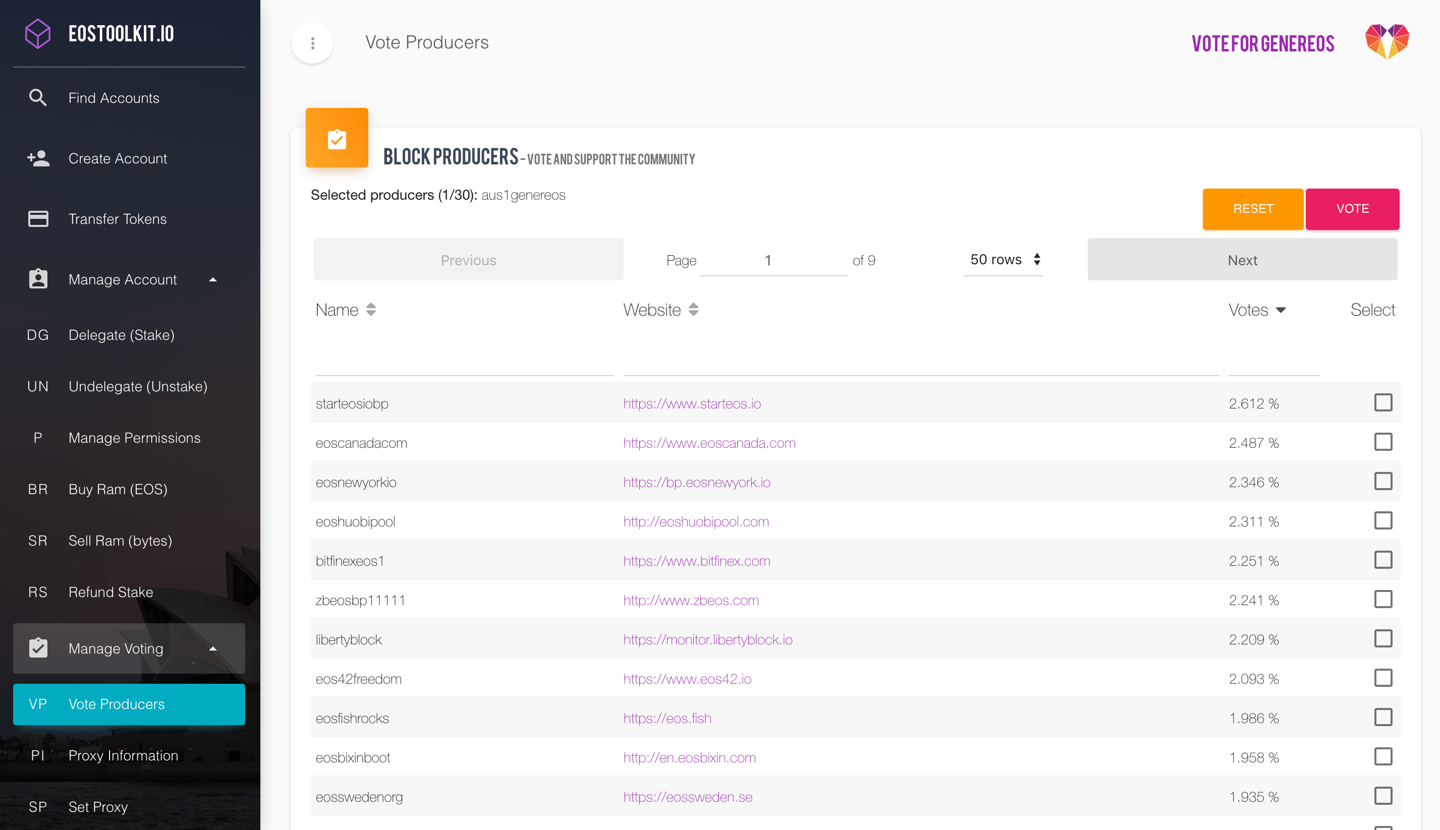Select the eoscanadacom producer checkbox
The image size is (1440, 830).
(1383, 442)
